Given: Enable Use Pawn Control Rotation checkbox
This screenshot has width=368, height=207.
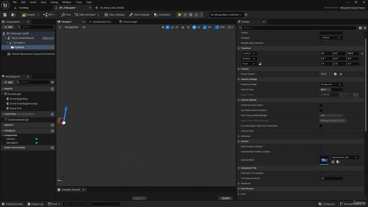Looking at the screenshot, I should [321, 110].
